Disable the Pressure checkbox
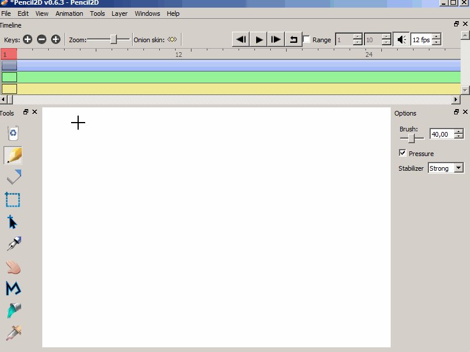The width and height of the screenshot is (470, 352). point(402,153)
